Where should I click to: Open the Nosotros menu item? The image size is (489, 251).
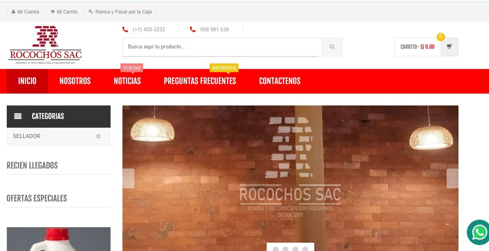75,81
